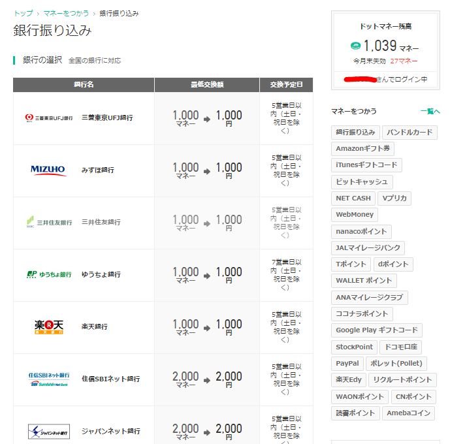Screen dimensions: 450x444
Task: Click the 三井住友銀行 logo icon
Action: click(x=49, y=223)
